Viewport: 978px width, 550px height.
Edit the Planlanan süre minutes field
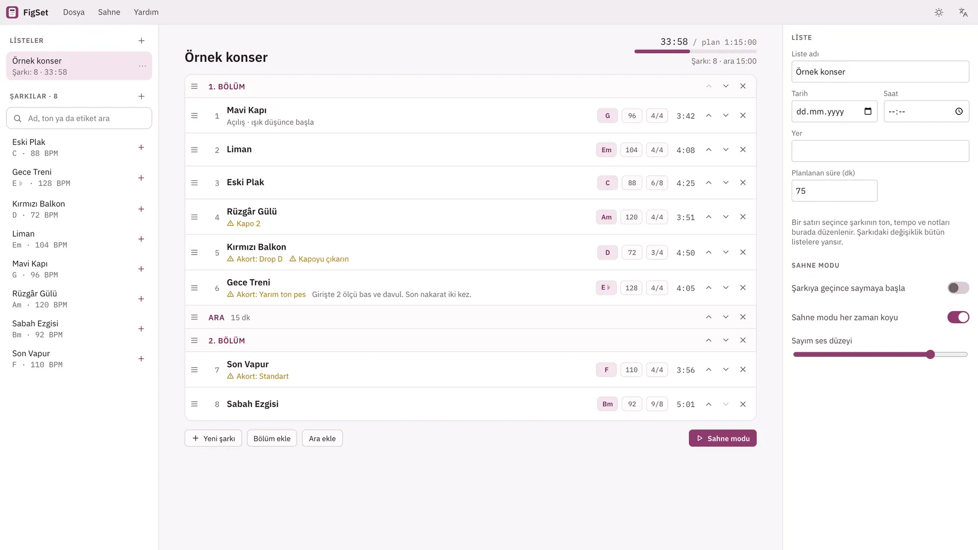coord(835,191)
